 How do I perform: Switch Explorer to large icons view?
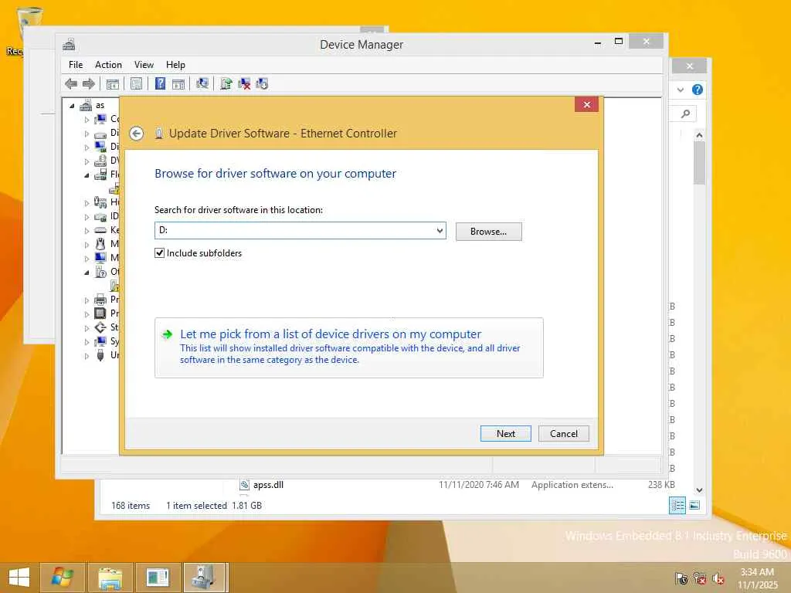click(x=694, y=505)
